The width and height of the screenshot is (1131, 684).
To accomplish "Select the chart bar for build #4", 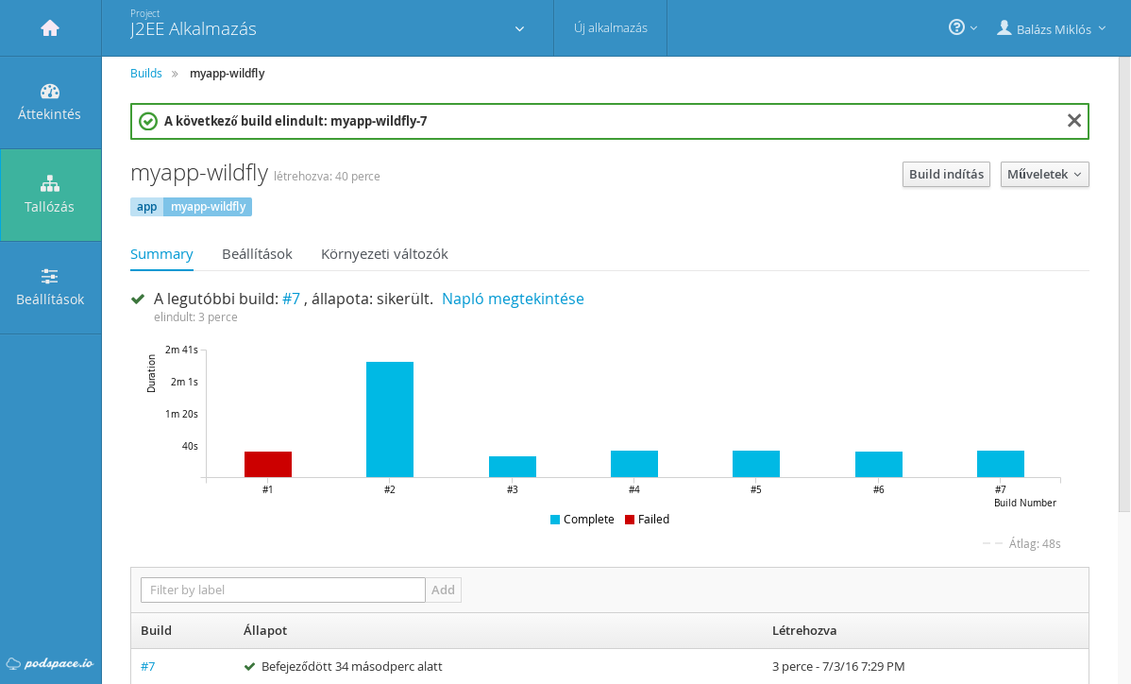I will pos(634,464).
